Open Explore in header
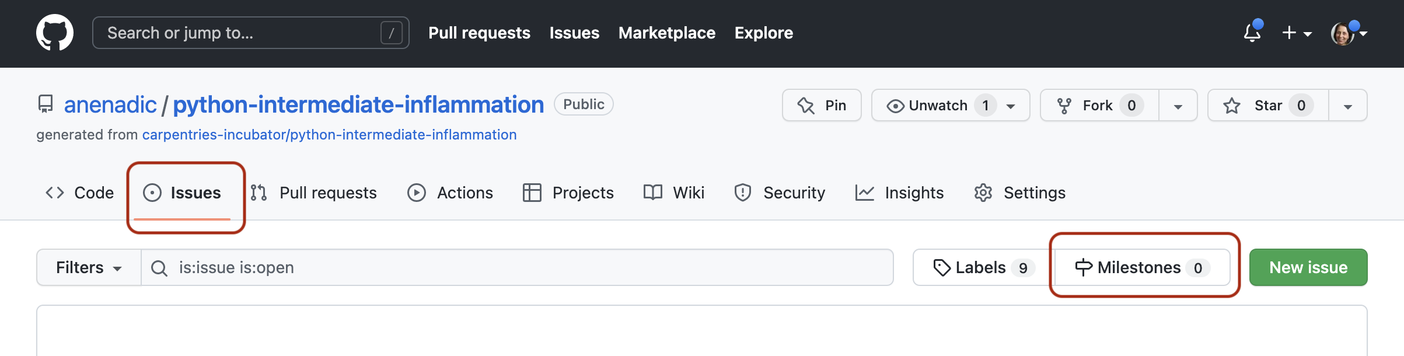 point(763,33)
